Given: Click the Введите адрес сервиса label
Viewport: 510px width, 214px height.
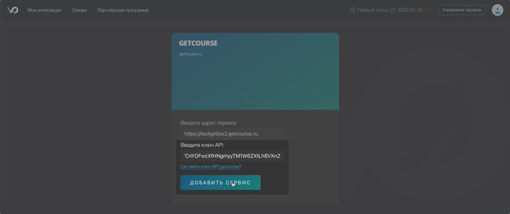Looking at the screenshot, I should [x=208, y=123].
